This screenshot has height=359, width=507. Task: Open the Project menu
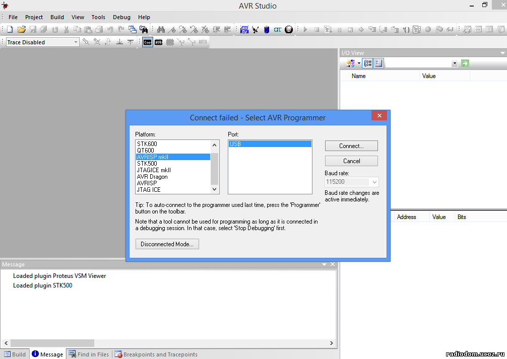pyautogui.click(x=34, y=17)
